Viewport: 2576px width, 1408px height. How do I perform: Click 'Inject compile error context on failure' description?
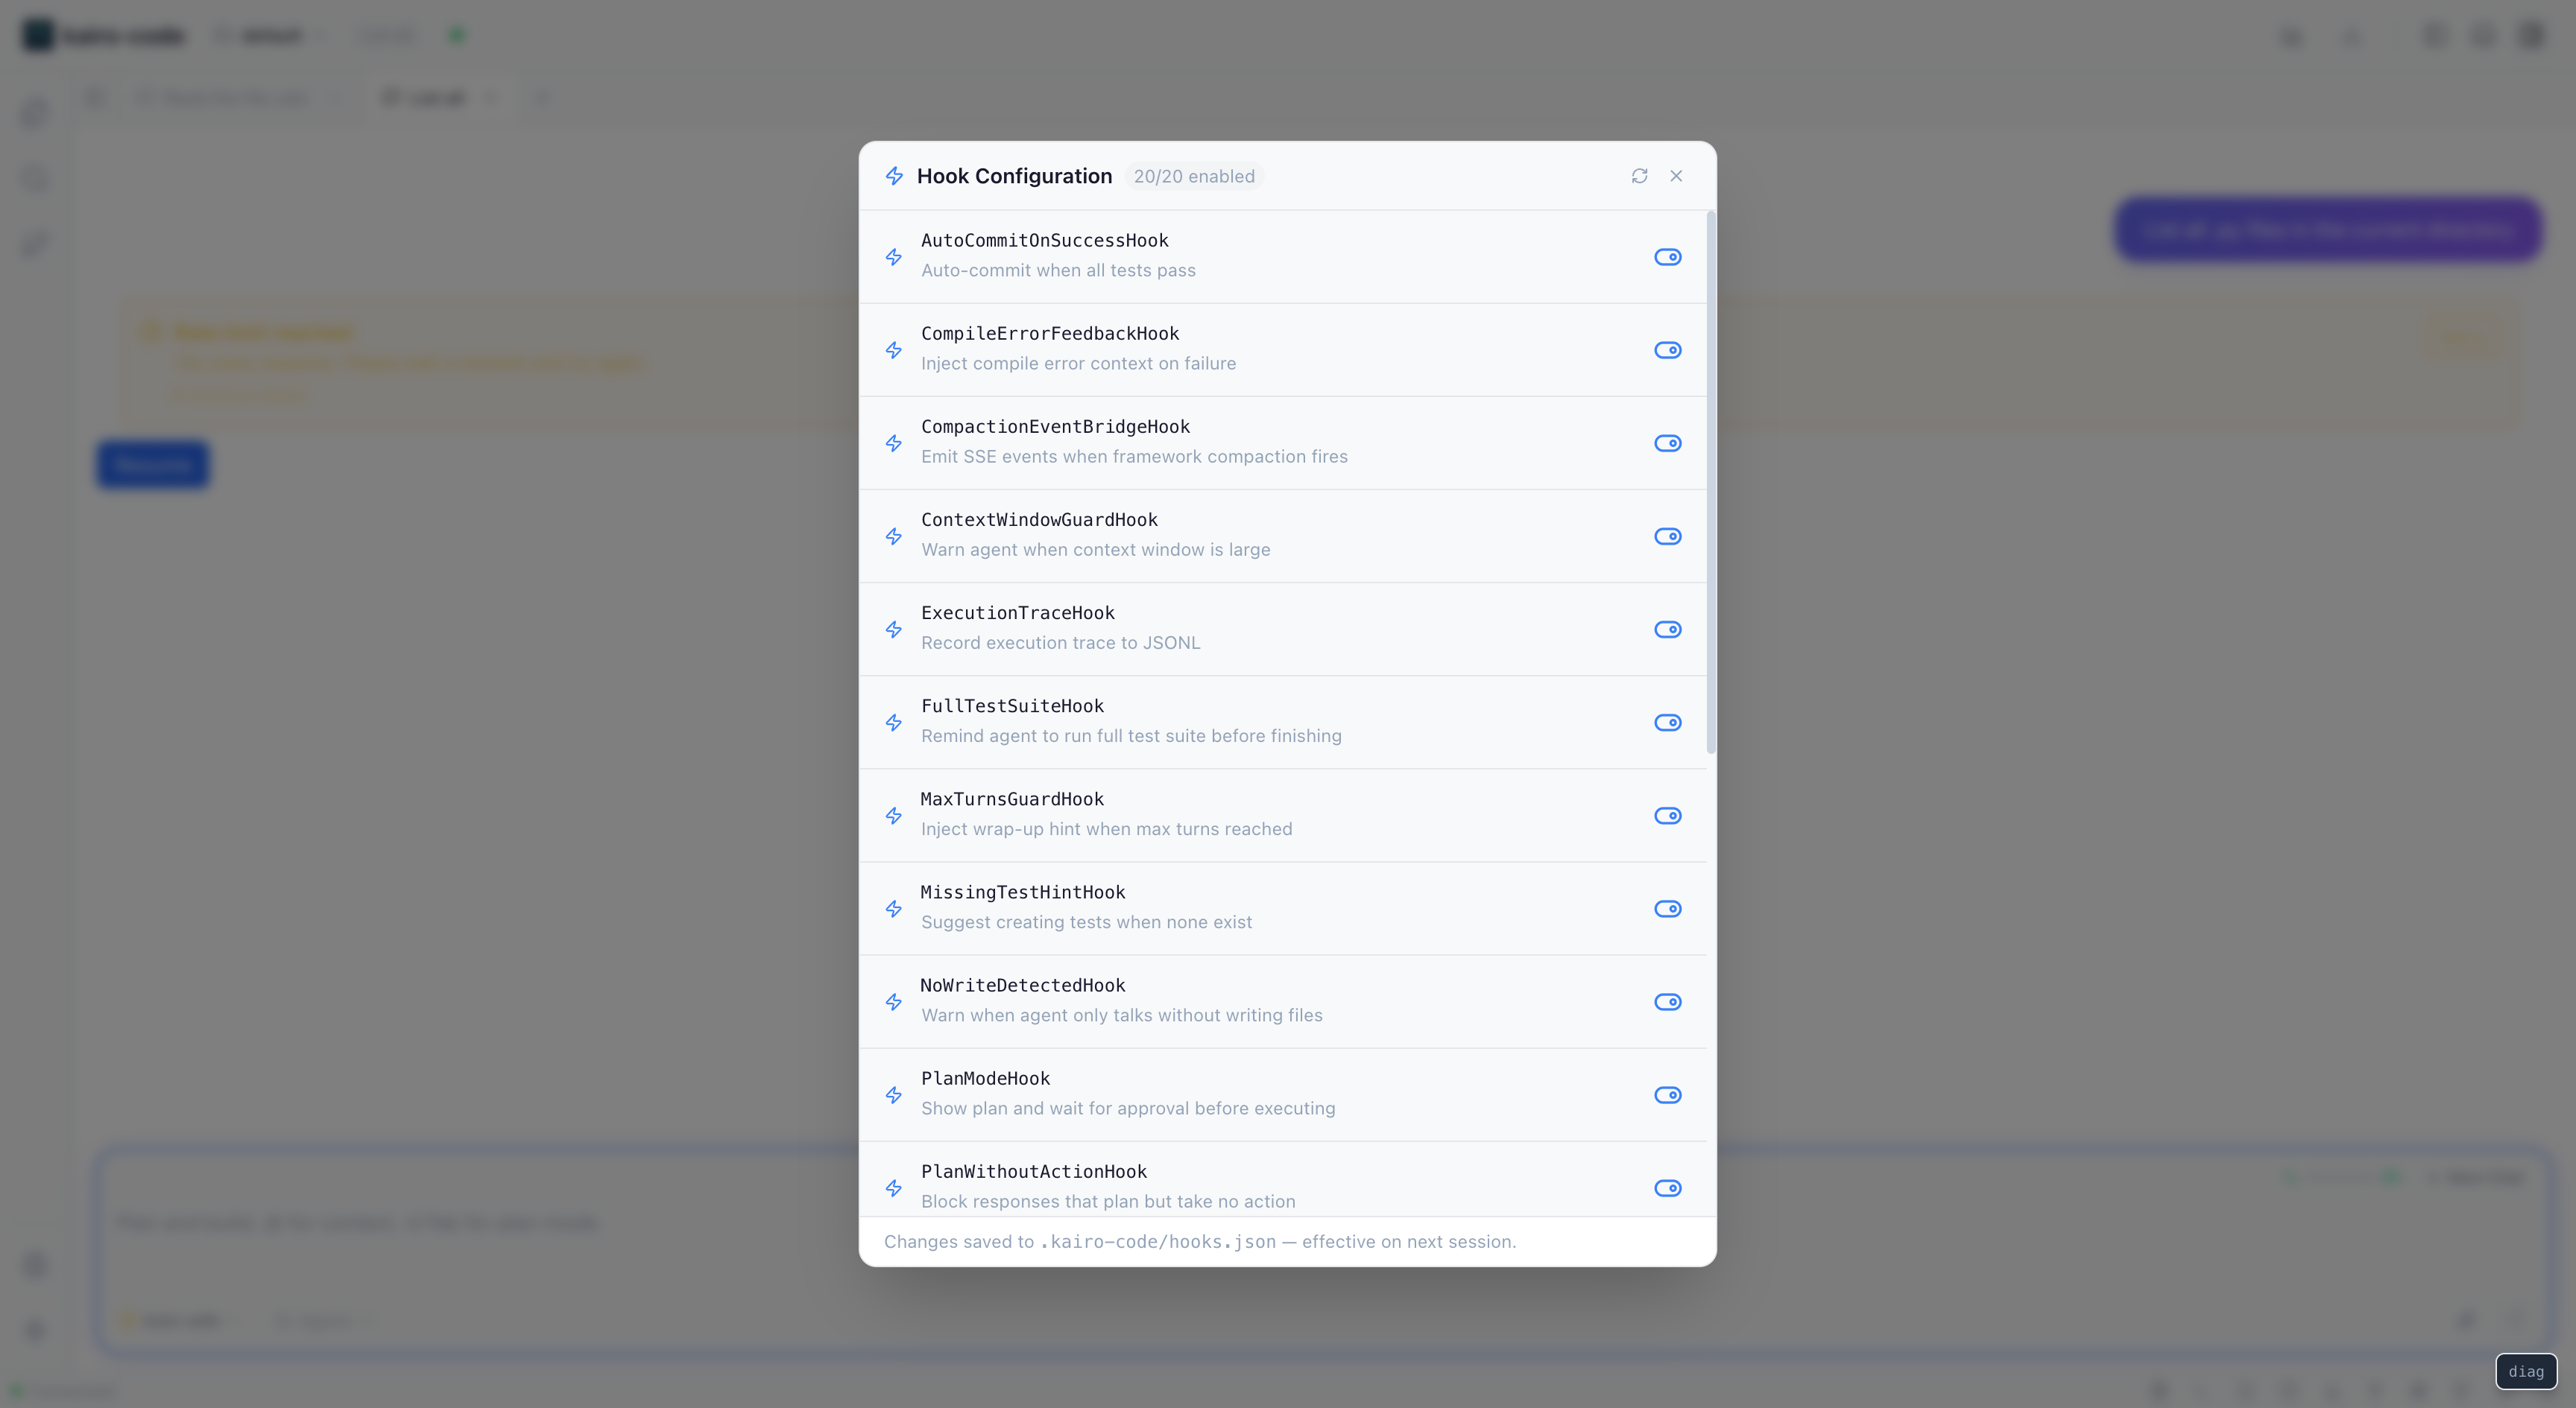coord(1078,363)
